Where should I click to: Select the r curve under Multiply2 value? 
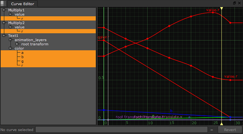pos(48,31)
